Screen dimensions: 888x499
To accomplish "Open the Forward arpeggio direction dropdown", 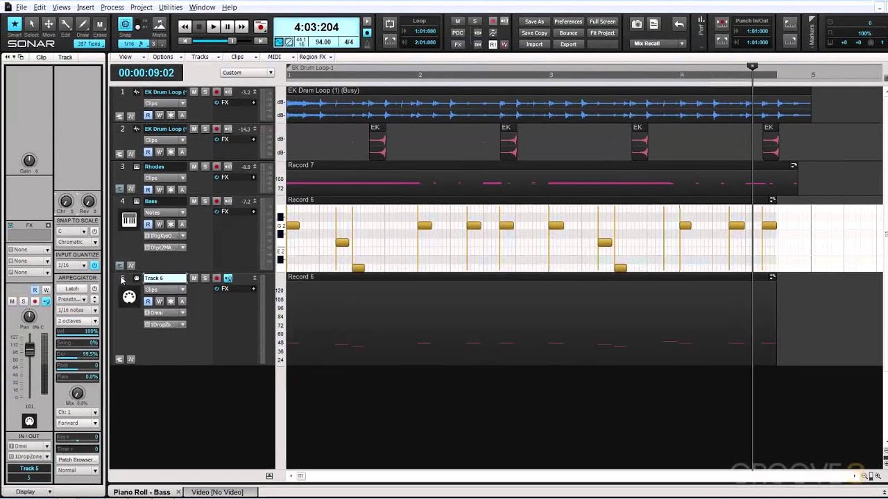I will [x=78, y=423].
